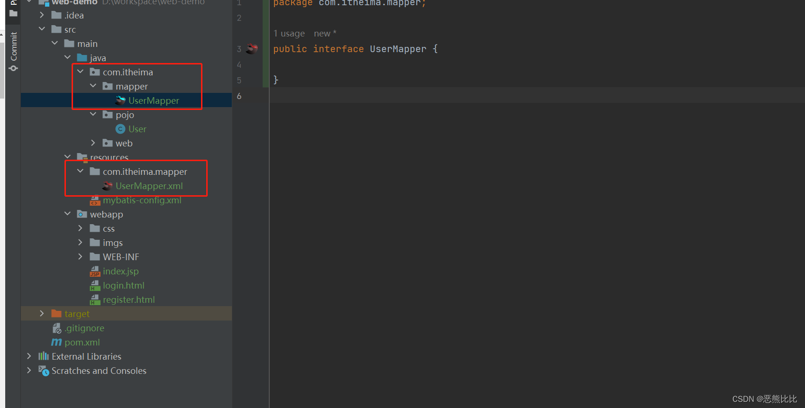Open UserMapper.xml in the tree

pos(149,186)
